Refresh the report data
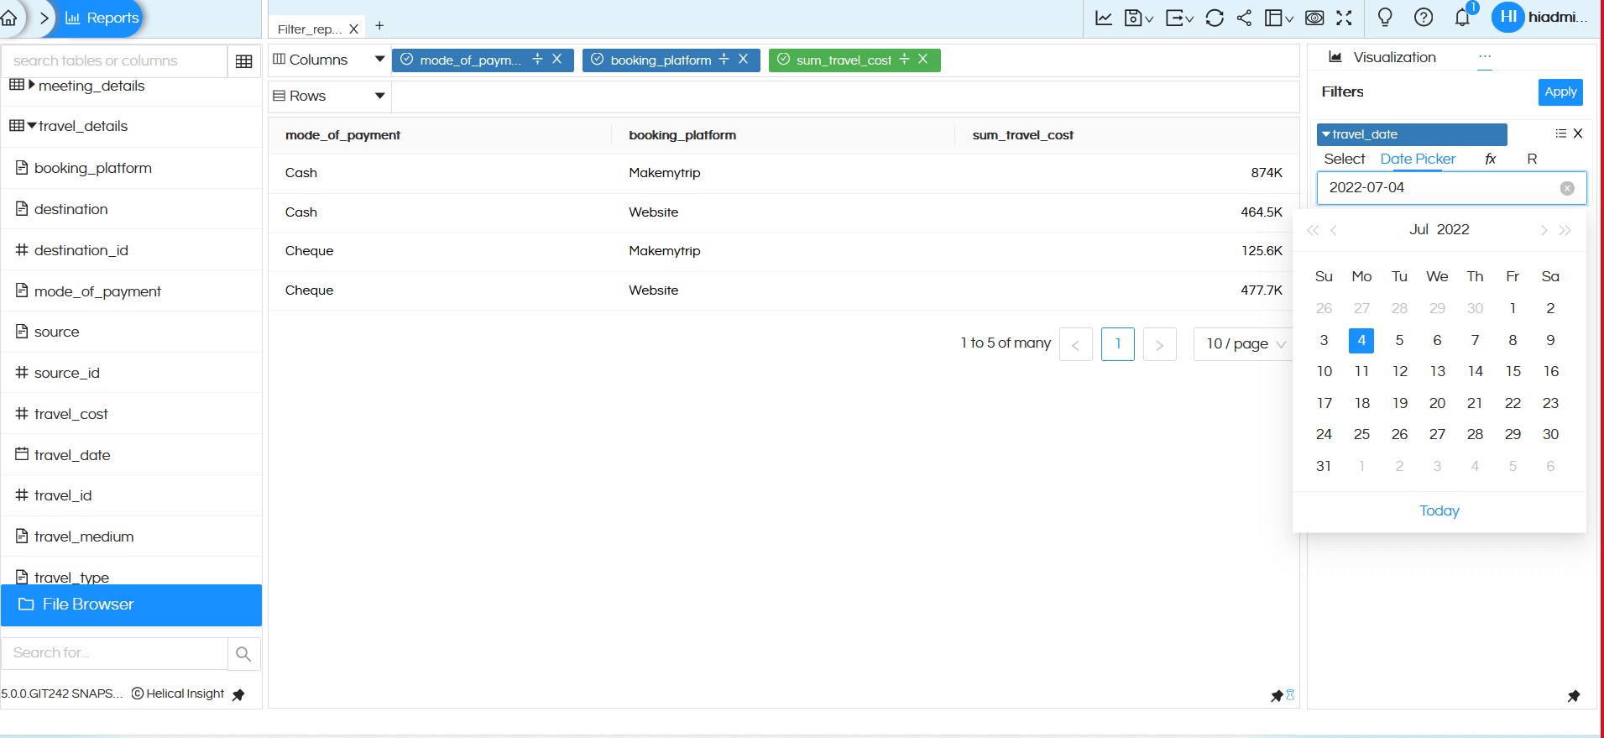The height and width of the screenshot is (738, 1604). [x=1215, y=18]
